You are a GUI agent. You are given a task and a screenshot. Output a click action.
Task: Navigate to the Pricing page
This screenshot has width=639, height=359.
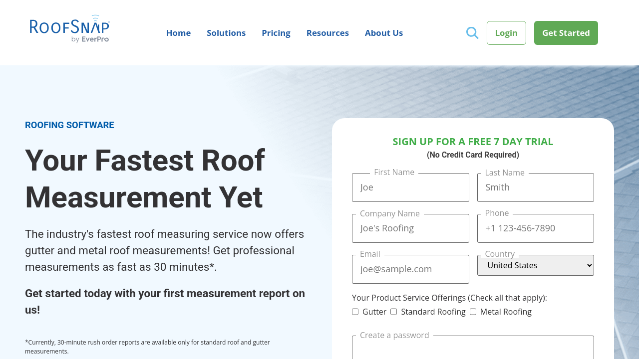point(276,33)
